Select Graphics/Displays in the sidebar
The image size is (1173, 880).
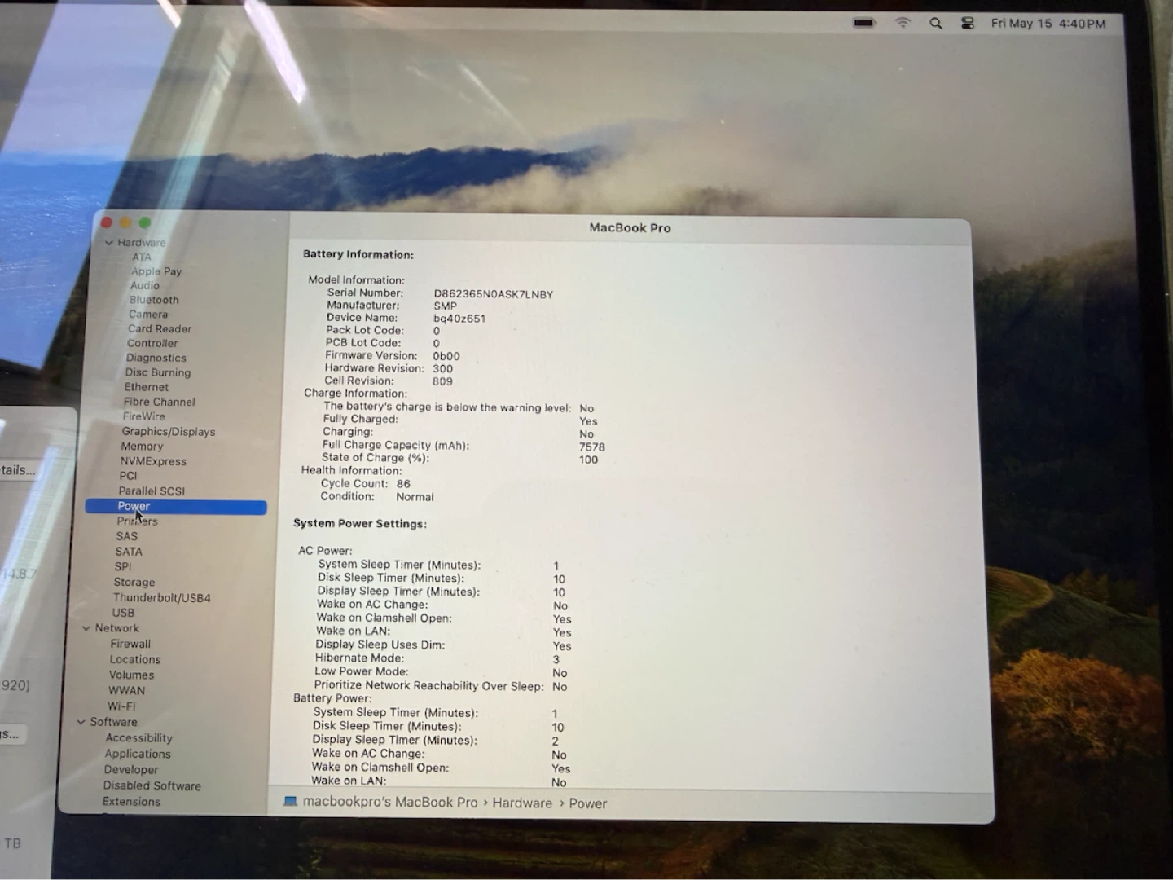point(169,432)
